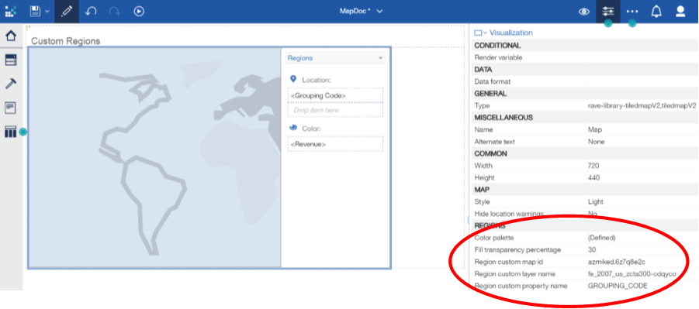Edit the Name property value Map
This screenshot has width=699, height=309.
[x=595, y=129]
